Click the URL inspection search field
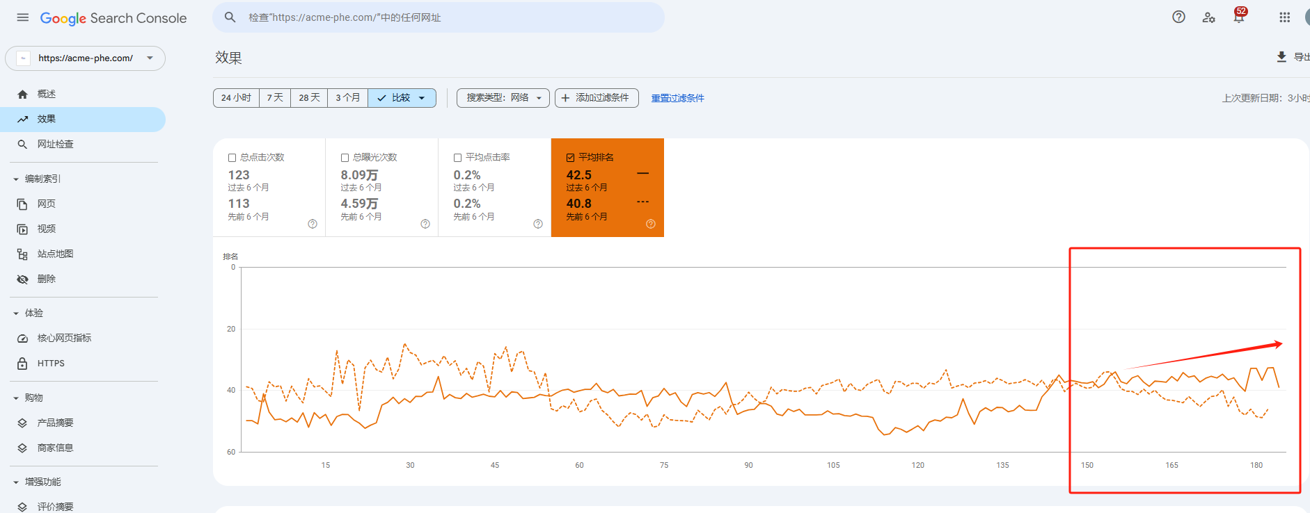This screenshot has width=1310, height=513. click(439, 17)
